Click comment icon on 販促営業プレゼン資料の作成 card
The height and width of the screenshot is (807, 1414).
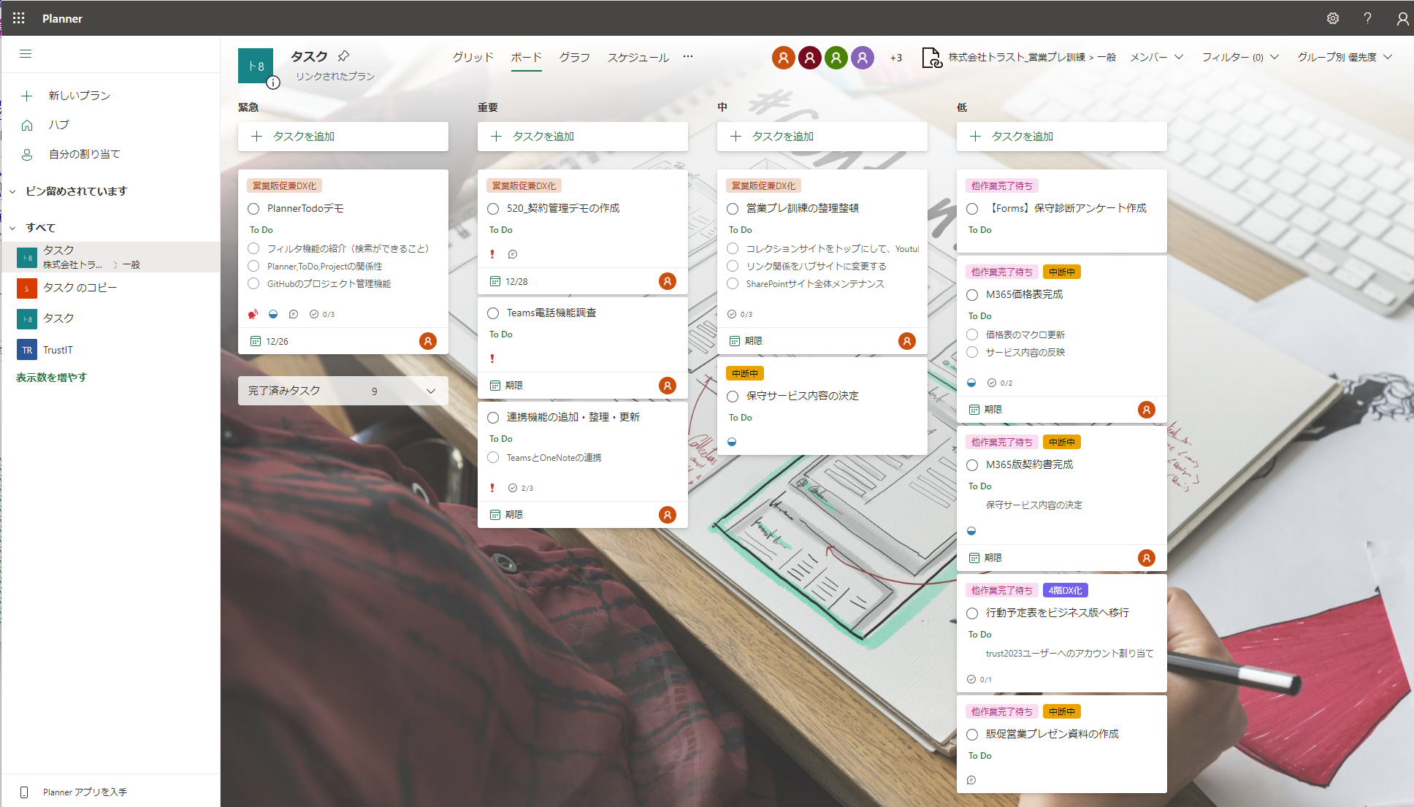click(x=971, y=780)
